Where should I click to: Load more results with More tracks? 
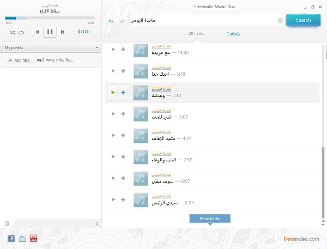tap(210, 218)
